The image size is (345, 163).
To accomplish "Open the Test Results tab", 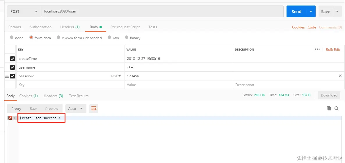I will 79,96.
